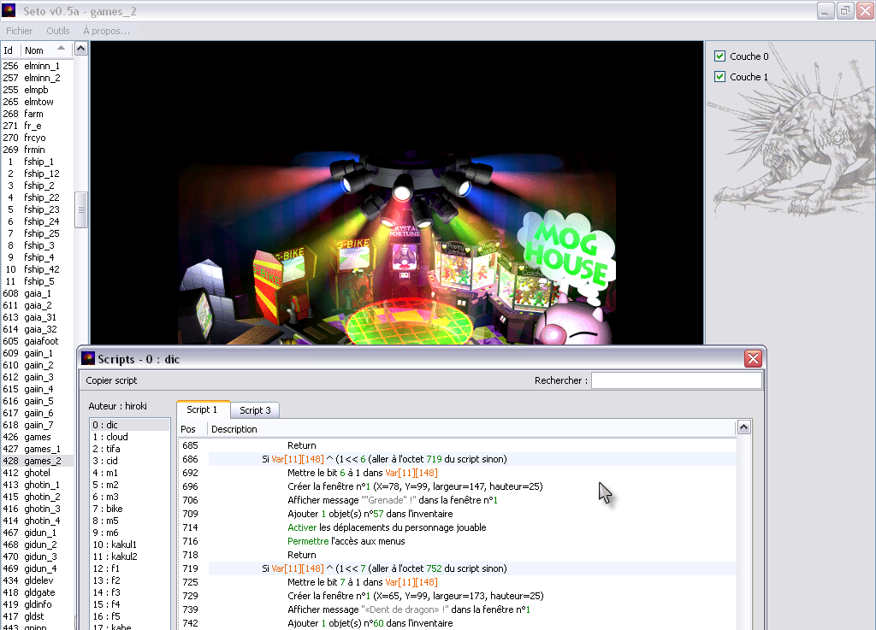Click the Pos column header

192,429
